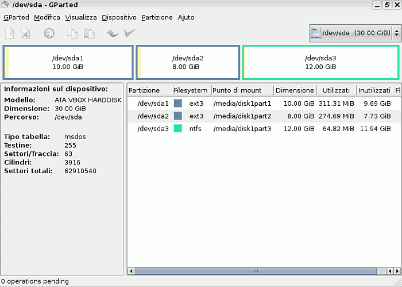402x287 pixels.
Task: Click the ext3 color swatch for /dev/sda1
Action: [x=178, y=104]
